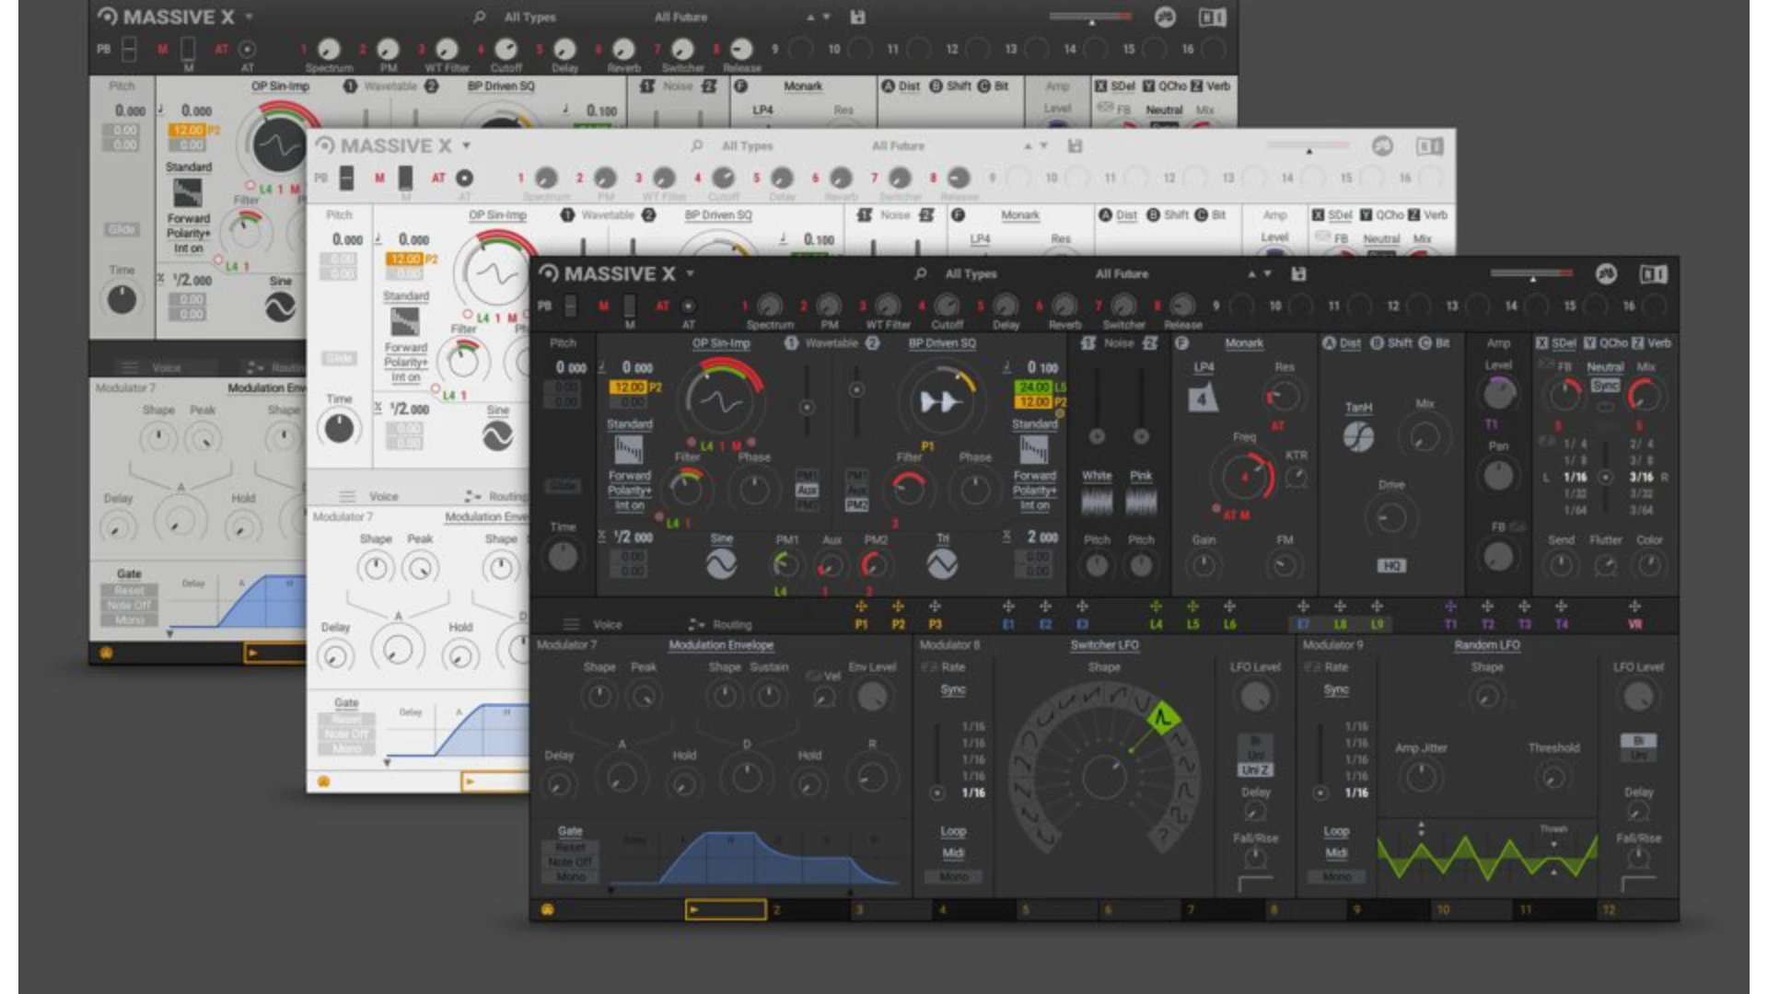Click the white noise waveform thumbnail
The height and width of the screenshot is (994, 1768).
1097,502
